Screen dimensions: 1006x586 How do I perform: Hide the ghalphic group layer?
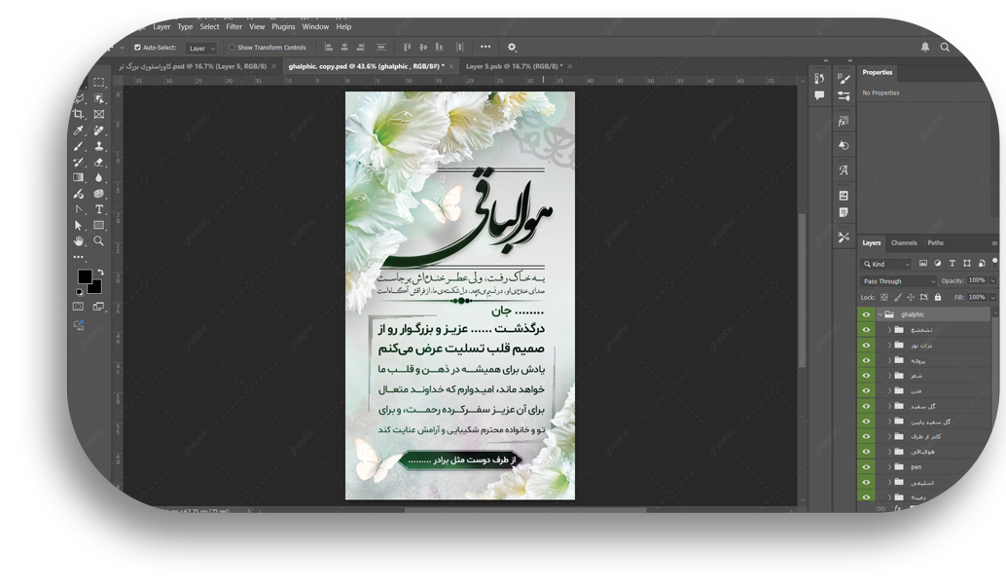click(x=866, y=314)
